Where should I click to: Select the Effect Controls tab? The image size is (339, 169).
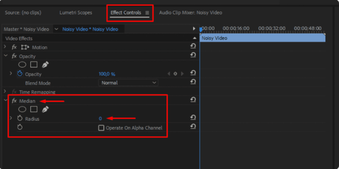click(x=126, y=13)
